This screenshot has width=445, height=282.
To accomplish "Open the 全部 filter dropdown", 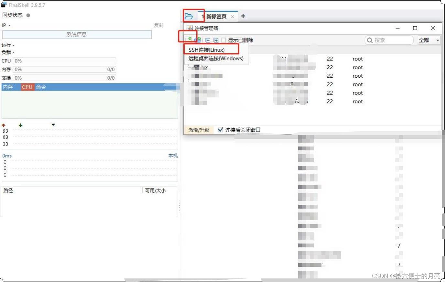I will pos(429,40).
